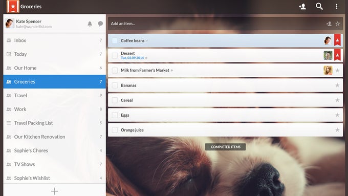The height and width of the screenshot is (196, 348).
Task: Toggle the star in the Add an item bar
Action: (x=338, y=24)
